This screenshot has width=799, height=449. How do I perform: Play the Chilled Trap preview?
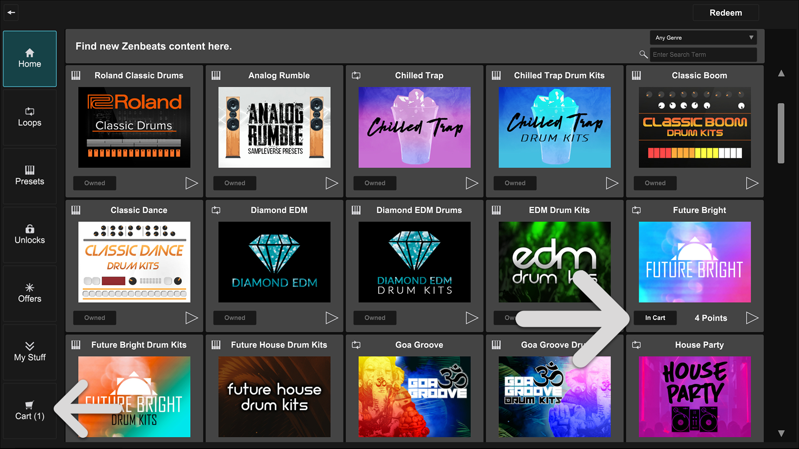[472, 183]
